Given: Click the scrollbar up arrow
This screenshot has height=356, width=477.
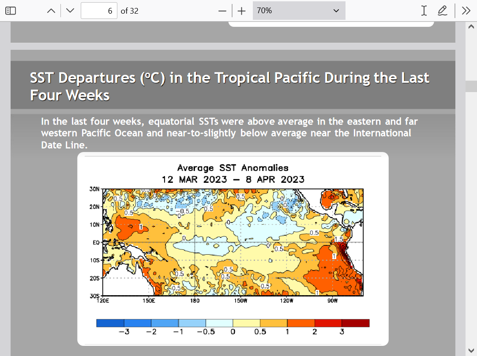Looking at the screenshot, I should (x=470, y=26).
